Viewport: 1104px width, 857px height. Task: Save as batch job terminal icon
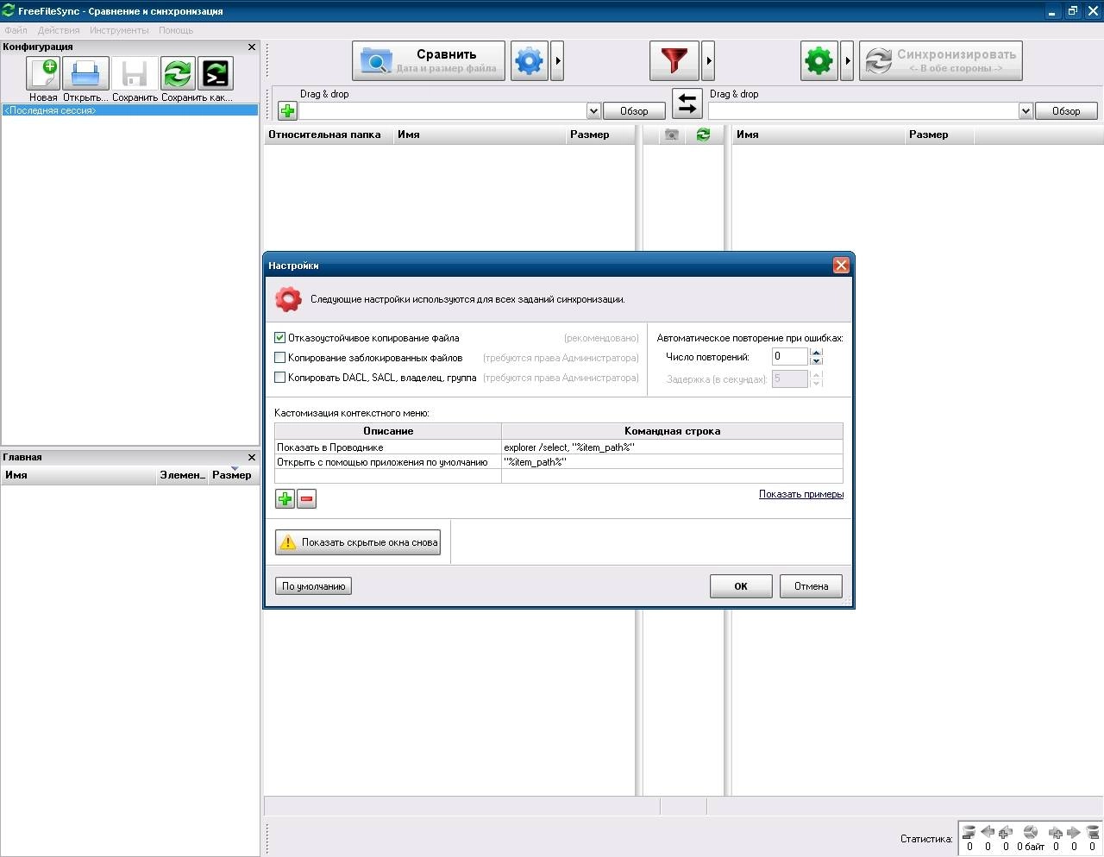coord(215,73)
